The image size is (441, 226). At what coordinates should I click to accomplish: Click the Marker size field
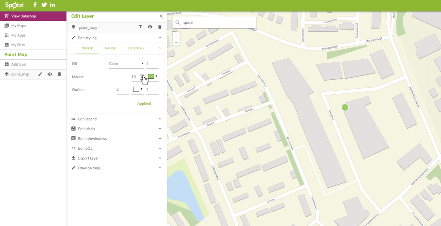tap(137, 77)
